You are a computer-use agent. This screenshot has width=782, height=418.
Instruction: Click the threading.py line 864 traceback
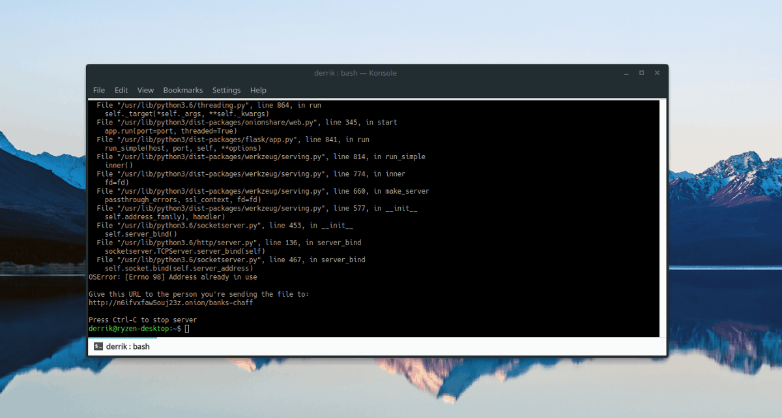(209, 105)
